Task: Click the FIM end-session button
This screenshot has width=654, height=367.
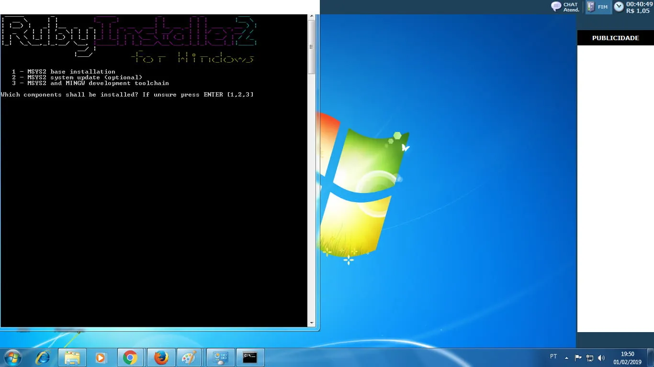Action: tap(598, 7)
